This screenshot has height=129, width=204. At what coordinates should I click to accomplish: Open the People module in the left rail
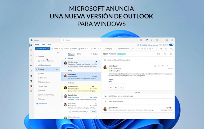[31, 55]
